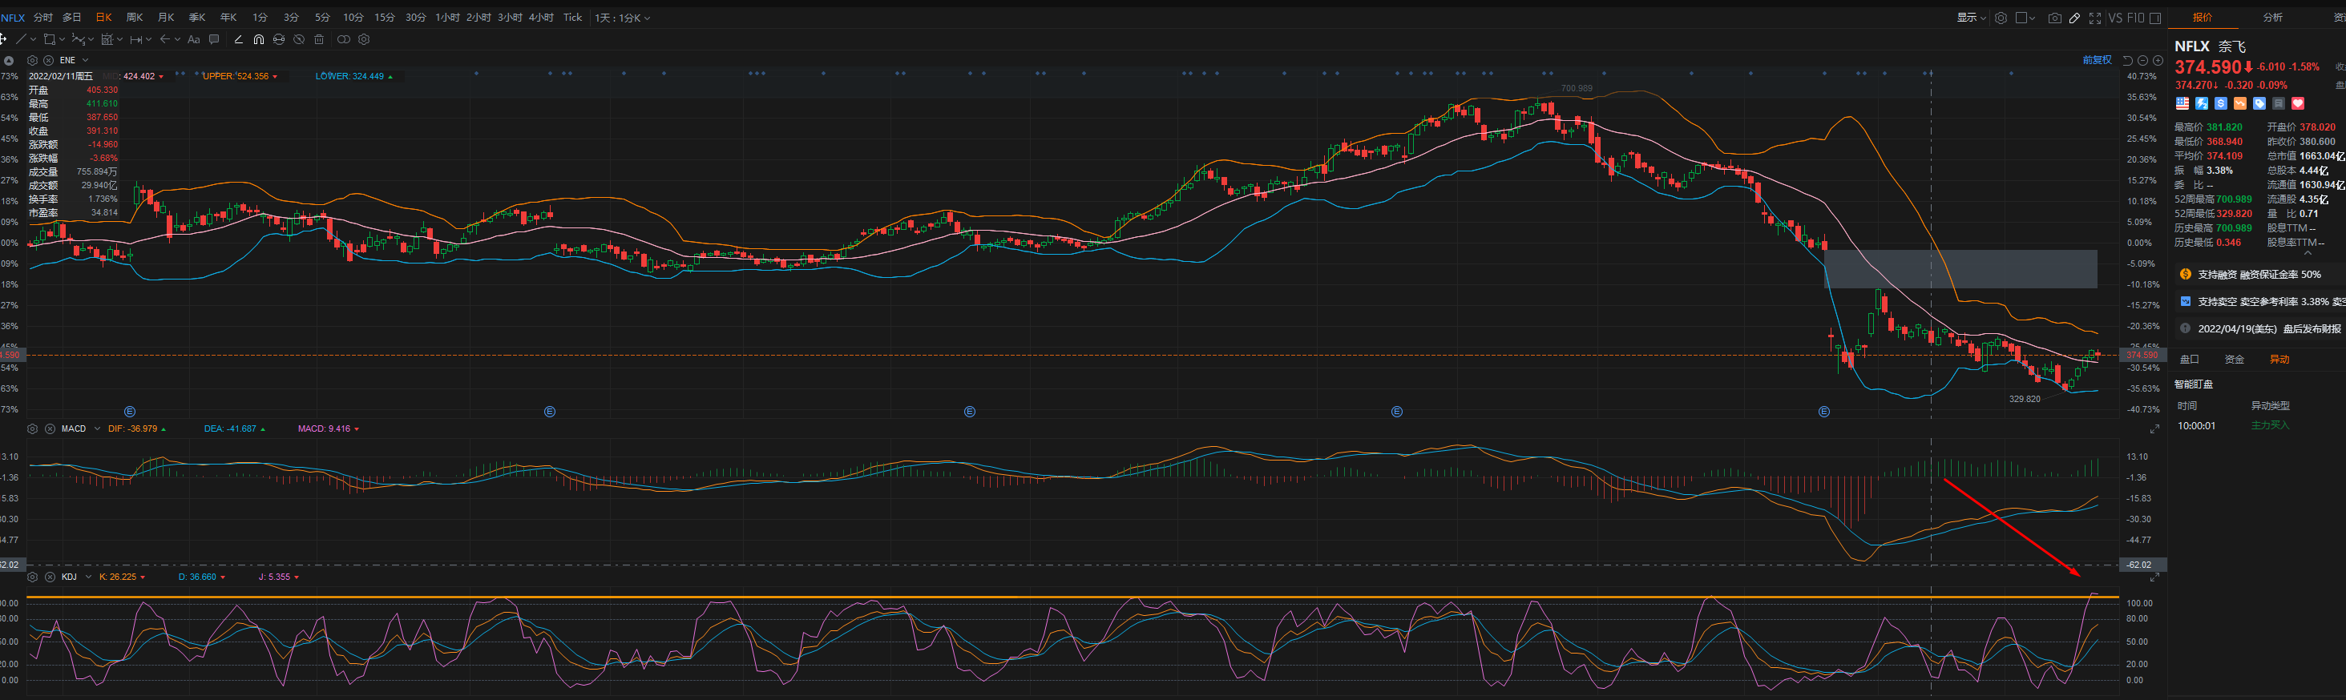Open KDJ indicator settings gear
2346x700 pixels.
(x=33, y=577)
